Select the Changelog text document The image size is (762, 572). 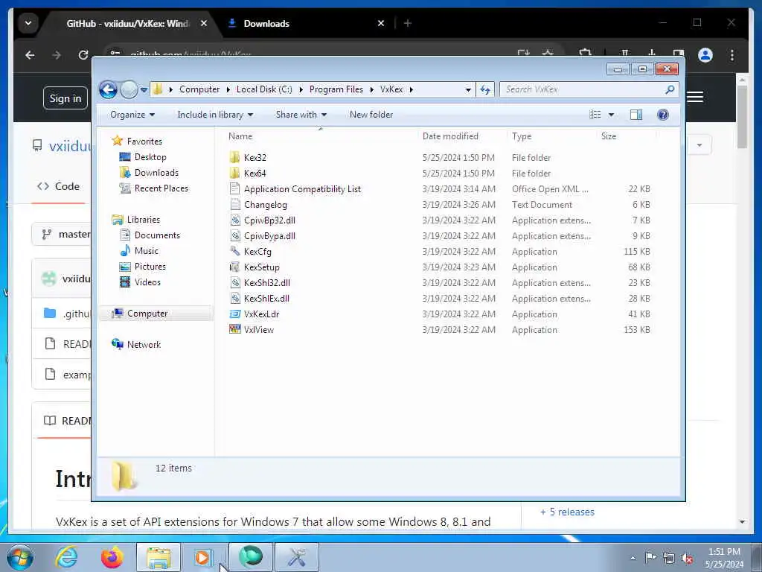click(x=266, y=205)
